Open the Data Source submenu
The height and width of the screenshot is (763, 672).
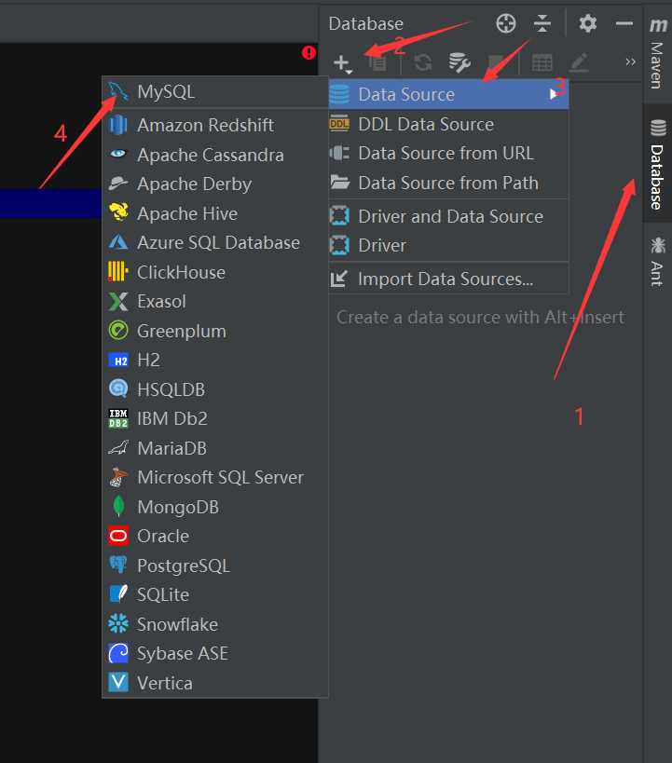pos(448,94)
